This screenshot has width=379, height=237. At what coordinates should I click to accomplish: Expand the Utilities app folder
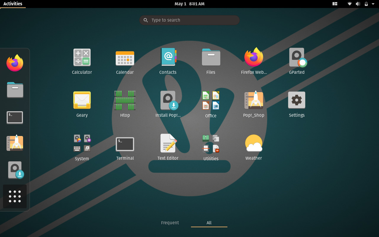[211, 143]
